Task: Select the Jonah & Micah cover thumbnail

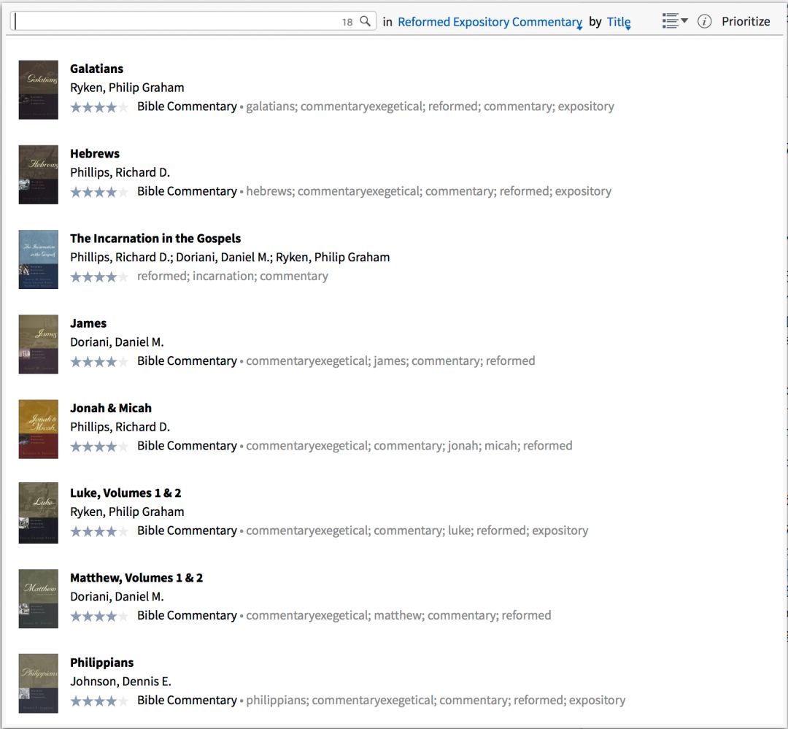Action: coord(38,429)
